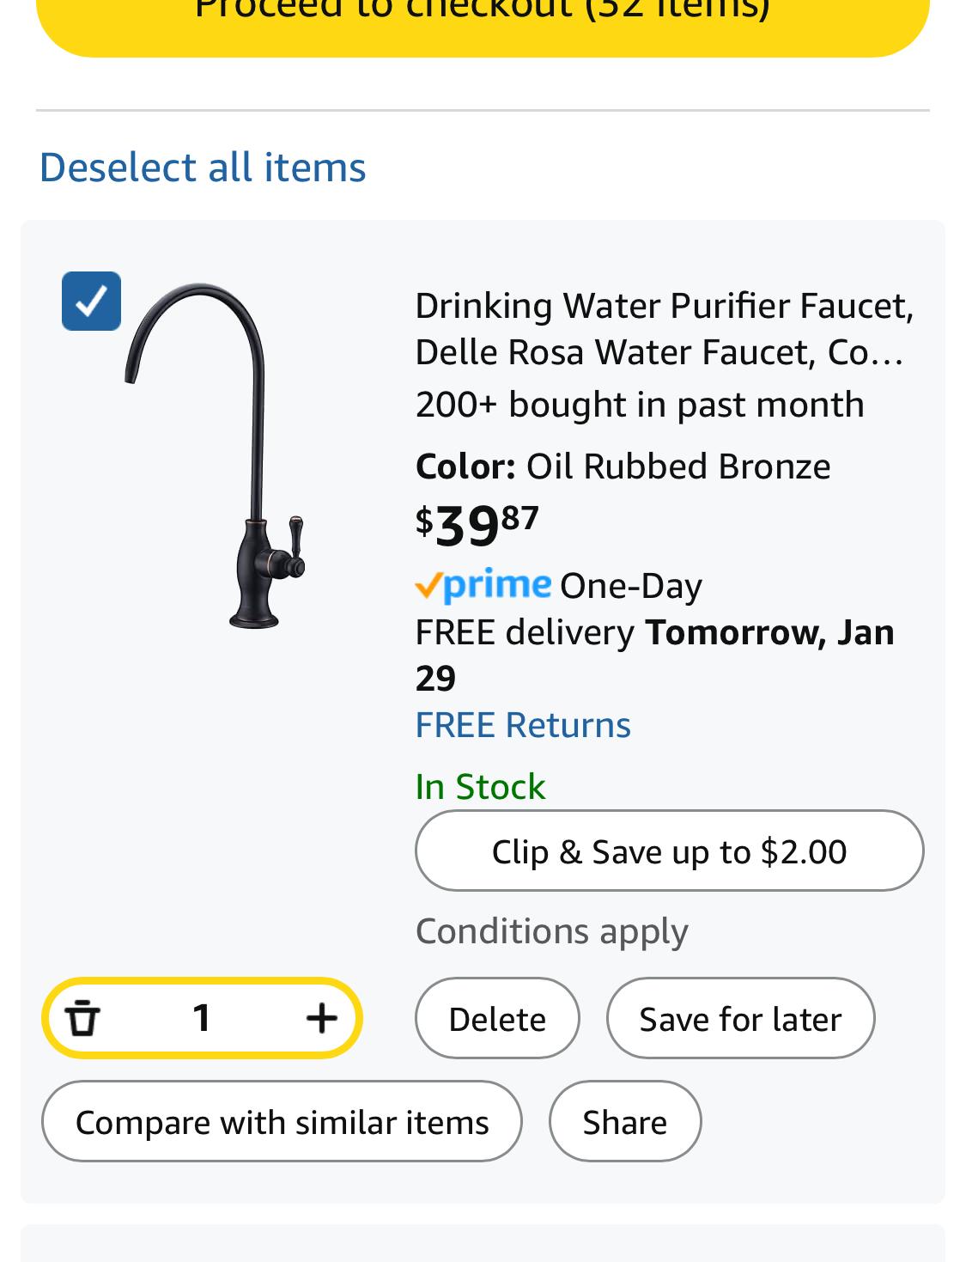Screen dimensions: 966x1262
Task: Click the trash icon in quantity stepper
Action: (x=83, y=1018)
